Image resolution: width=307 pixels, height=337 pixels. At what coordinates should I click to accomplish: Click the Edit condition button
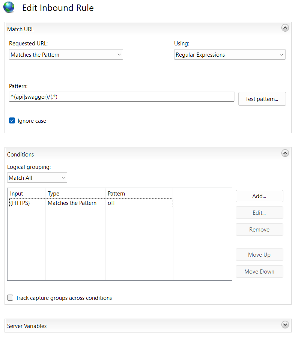point(259,212)
